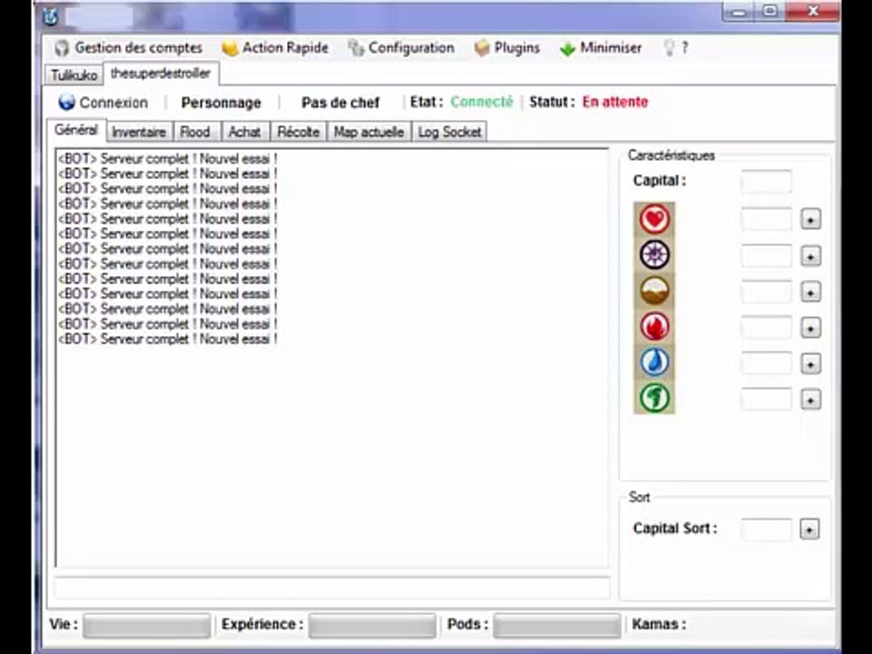Screen dimensions: 872x654
Task: Open the Gestion des comptes menu
Action: pyautogui.click(x=128, y=48)
